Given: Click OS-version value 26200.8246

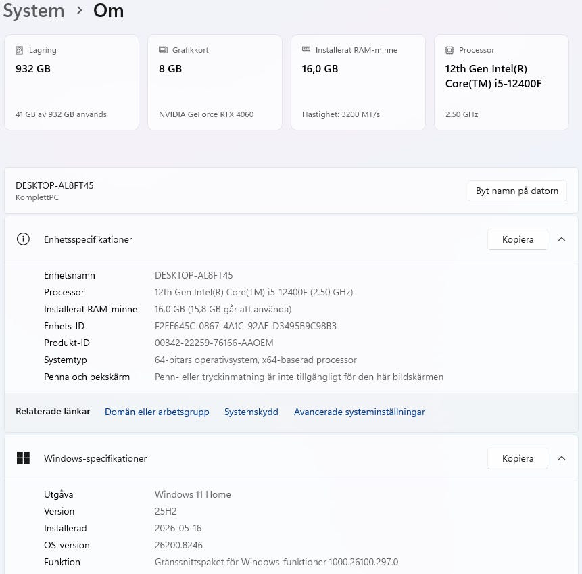Looking at the screenshot, I should pos(178,545).
